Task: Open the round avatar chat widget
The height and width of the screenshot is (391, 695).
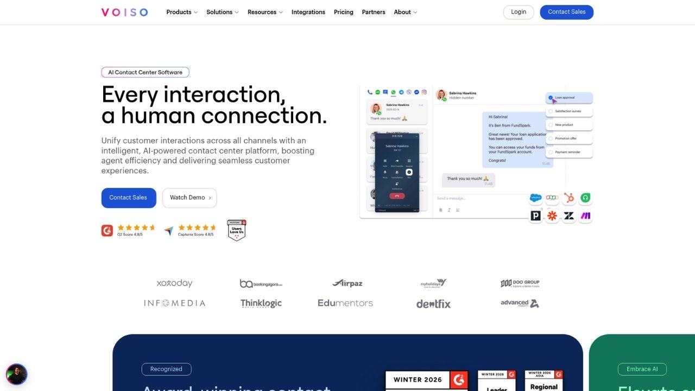Action: (x=16, y=374)
